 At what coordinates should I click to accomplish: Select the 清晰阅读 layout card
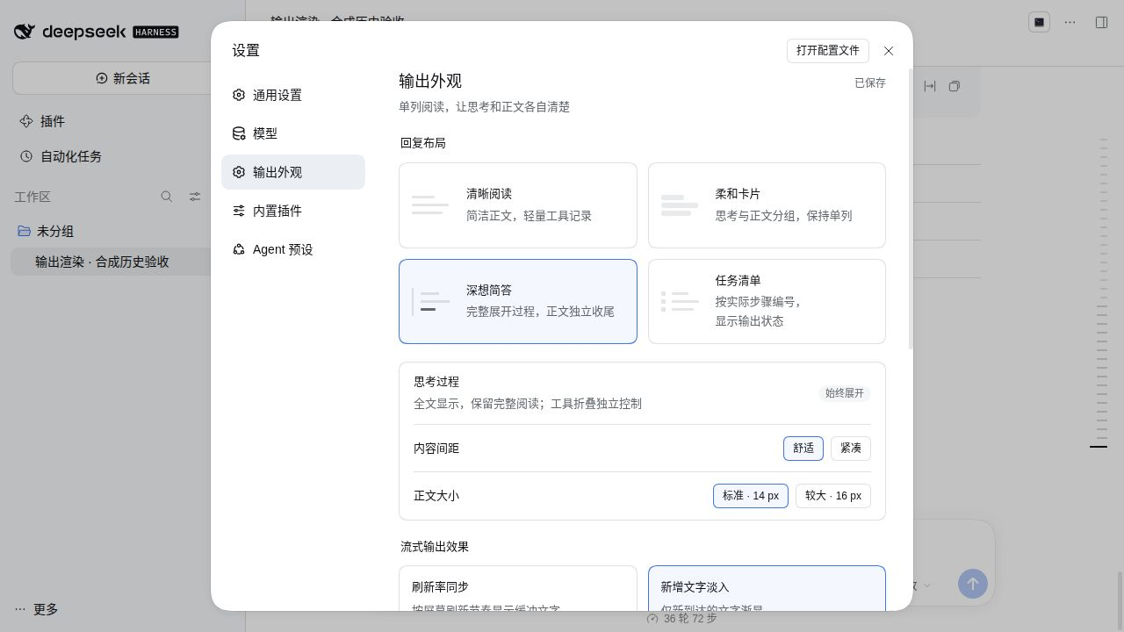tap(518, 205)
